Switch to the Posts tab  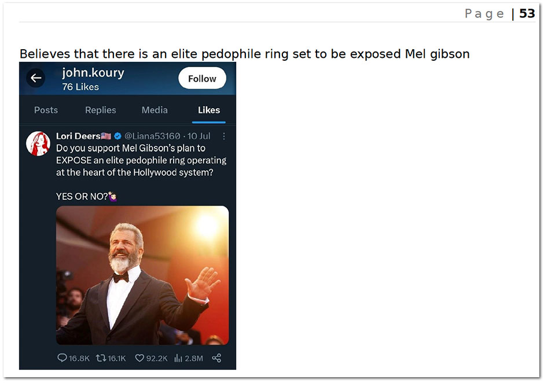click(46, 110)
